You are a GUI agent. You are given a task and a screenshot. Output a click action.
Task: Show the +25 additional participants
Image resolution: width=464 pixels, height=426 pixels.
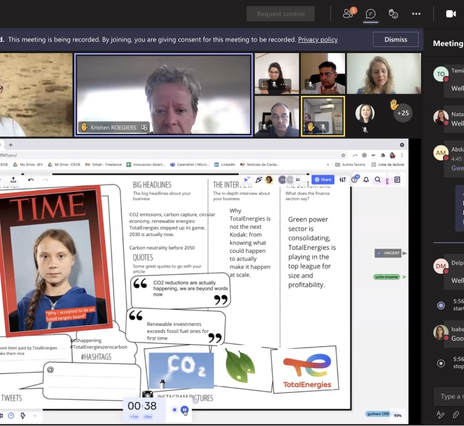403,113
